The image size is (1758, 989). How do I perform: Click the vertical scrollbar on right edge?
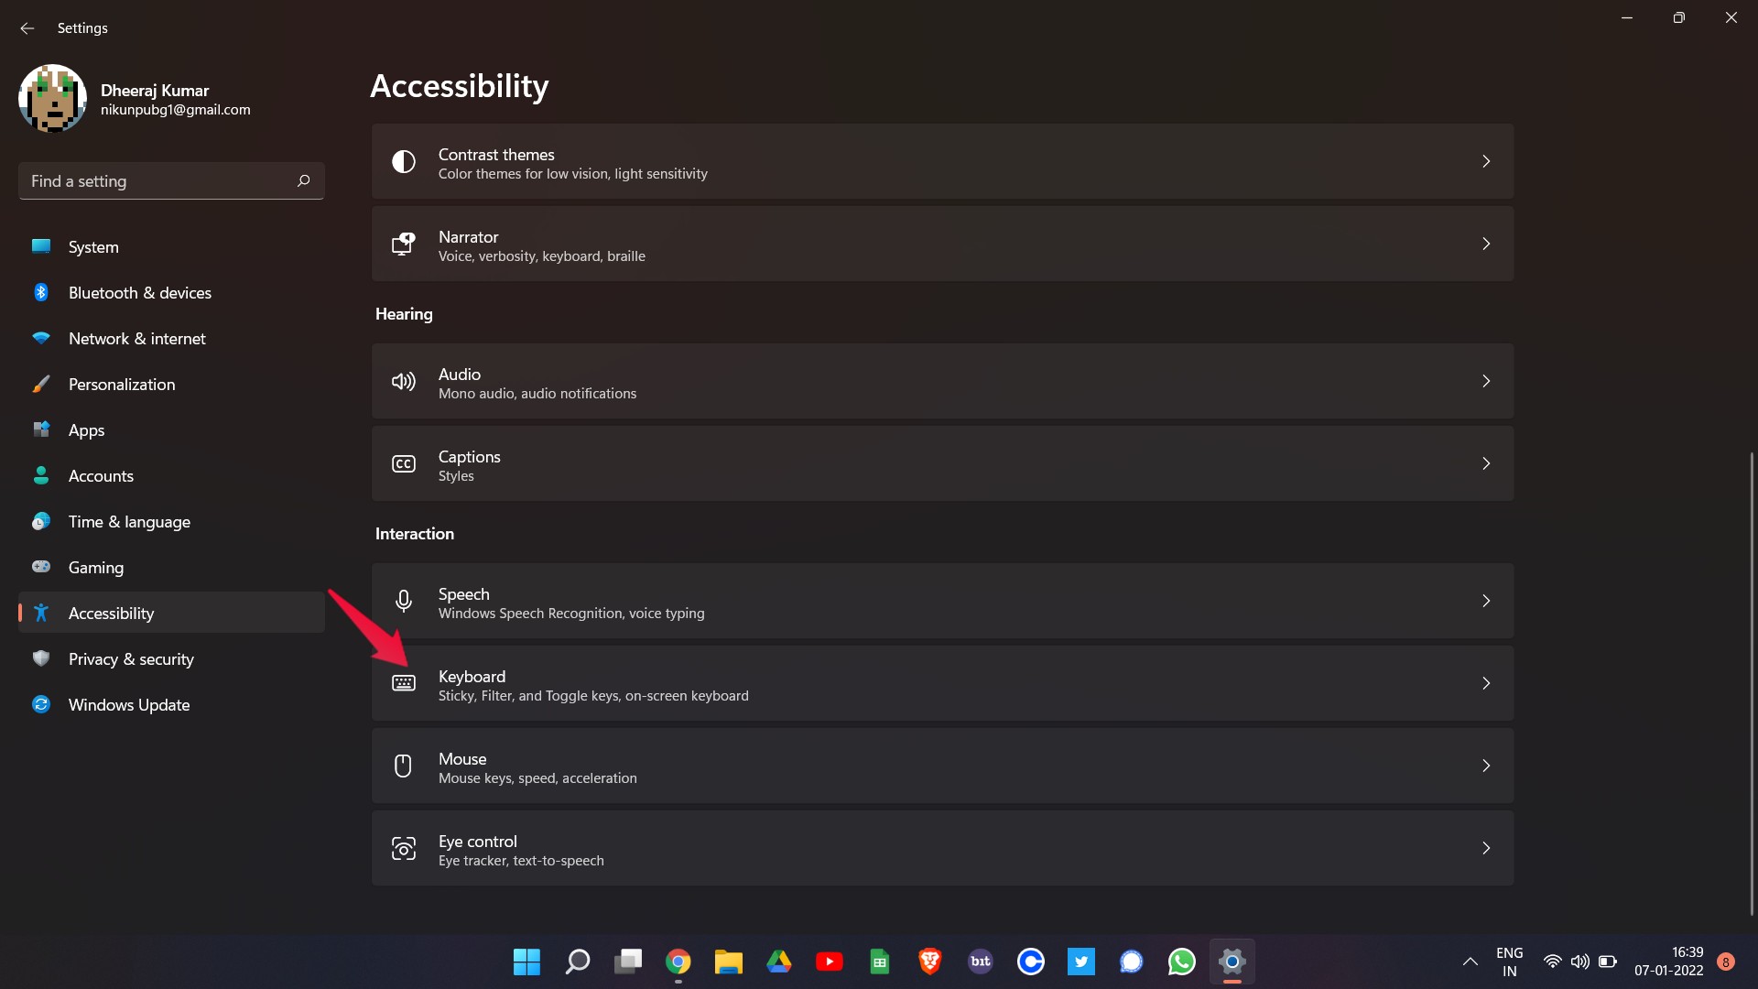pos(1751,682)
